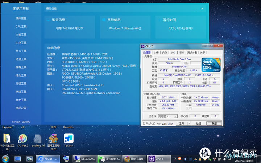This screenshot has height=163, width=261.
Task: Open 屏幕工具 in the sidebar
Action: click(21, 67)
